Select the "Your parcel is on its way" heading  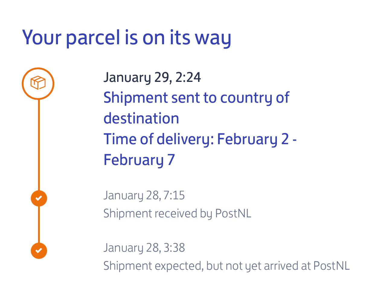[x=127, y=37]
